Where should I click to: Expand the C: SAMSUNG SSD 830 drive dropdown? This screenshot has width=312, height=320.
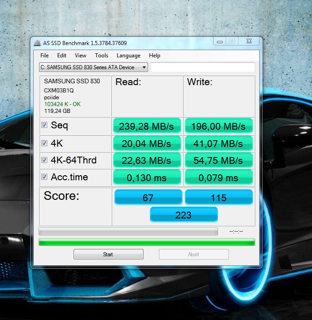94,67
